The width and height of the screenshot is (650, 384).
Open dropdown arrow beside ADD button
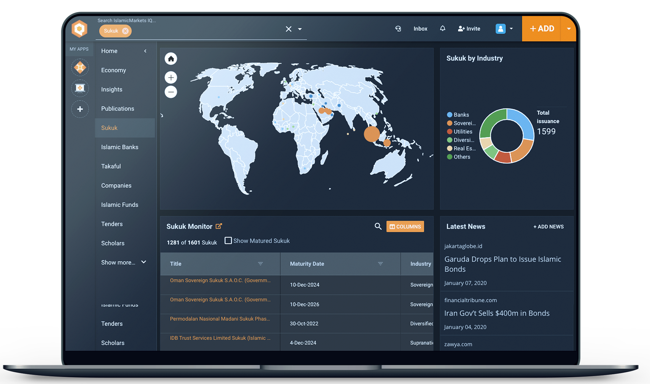pyautogui.click(x=569, y=29)
